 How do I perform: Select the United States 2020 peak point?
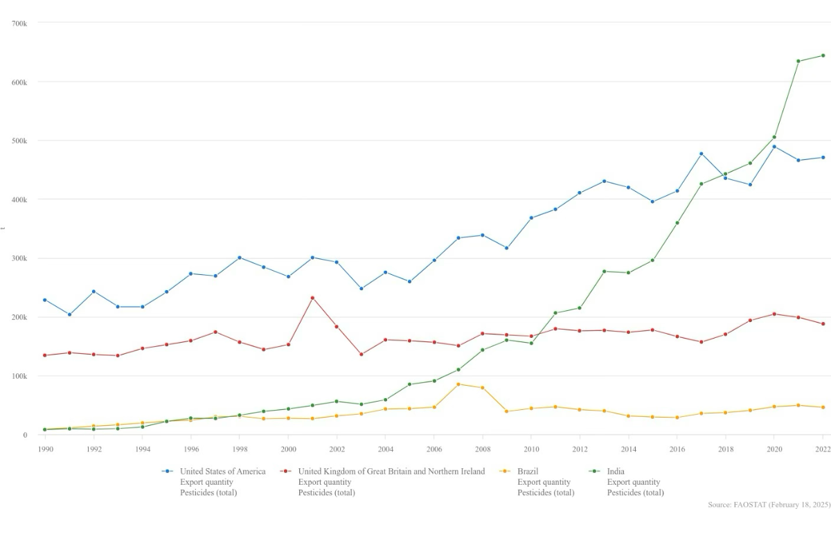tap(774, 147)
